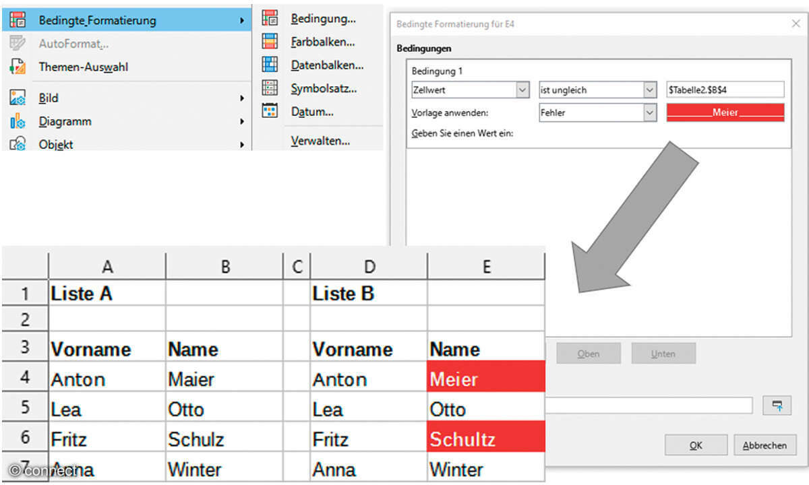Select column D header
The width and height of the screenshot is (809, 485).
coord(369,267)
